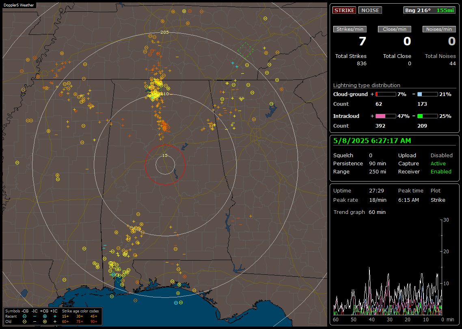Click the 90+ strike age color code

[x=94, y=322]
